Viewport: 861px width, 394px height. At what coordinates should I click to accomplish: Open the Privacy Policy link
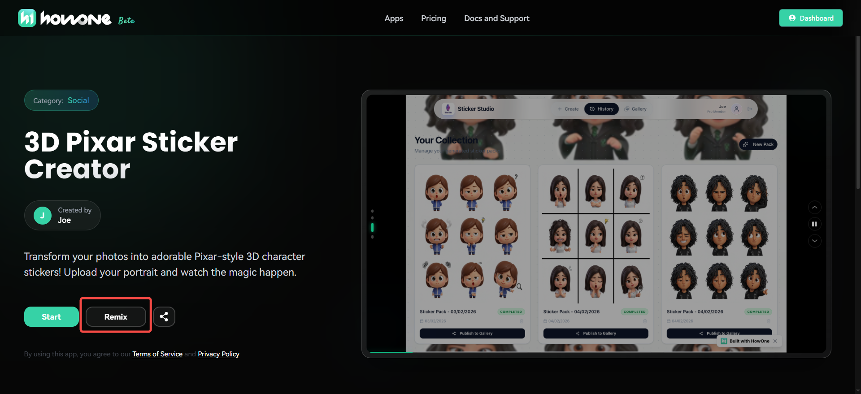(x=218, y=354)
